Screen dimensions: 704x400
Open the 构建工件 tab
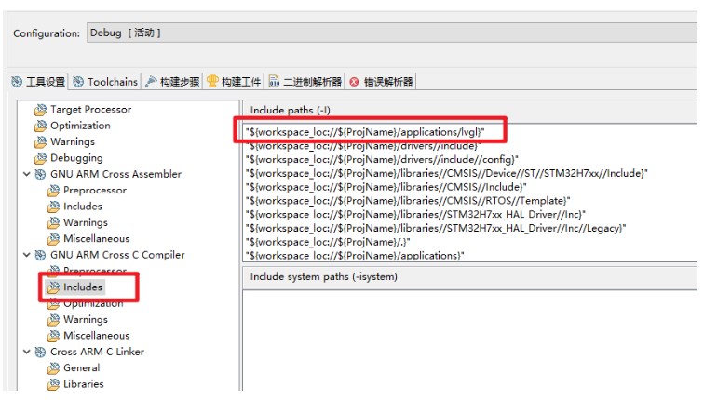(234, 82)
